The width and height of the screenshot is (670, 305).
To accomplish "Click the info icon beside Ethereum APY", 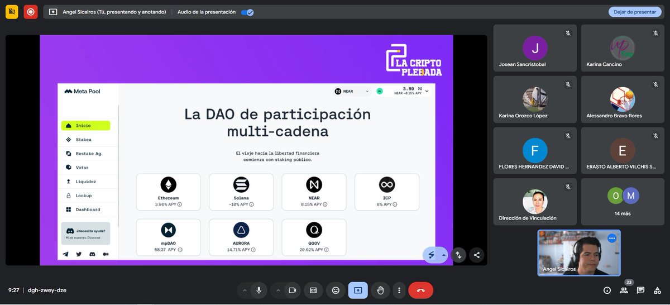I will pyautogui.click(x=179, y=204).
